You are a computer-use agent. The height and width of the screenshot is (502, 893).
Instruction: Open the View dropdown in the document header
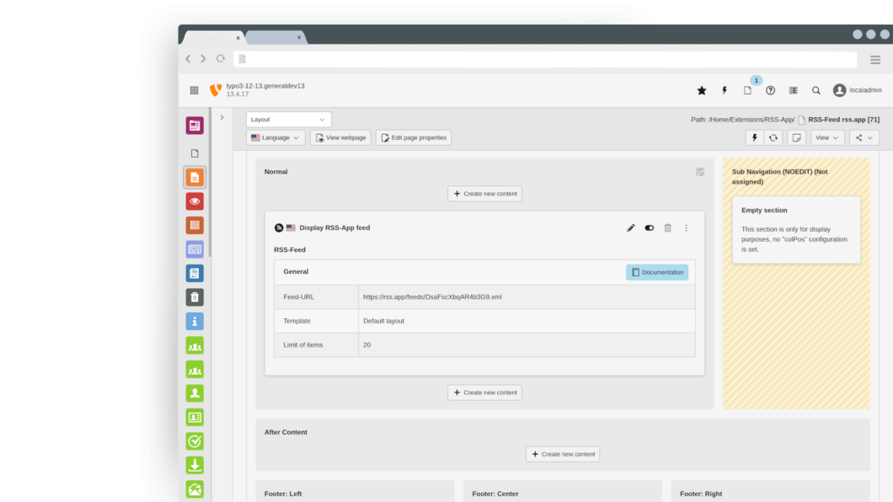[826, 137]
